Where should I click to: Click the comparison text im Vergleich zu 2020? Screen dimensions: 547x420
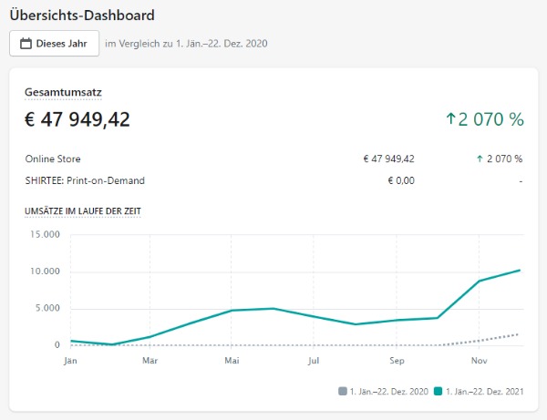tap(186, 43)
